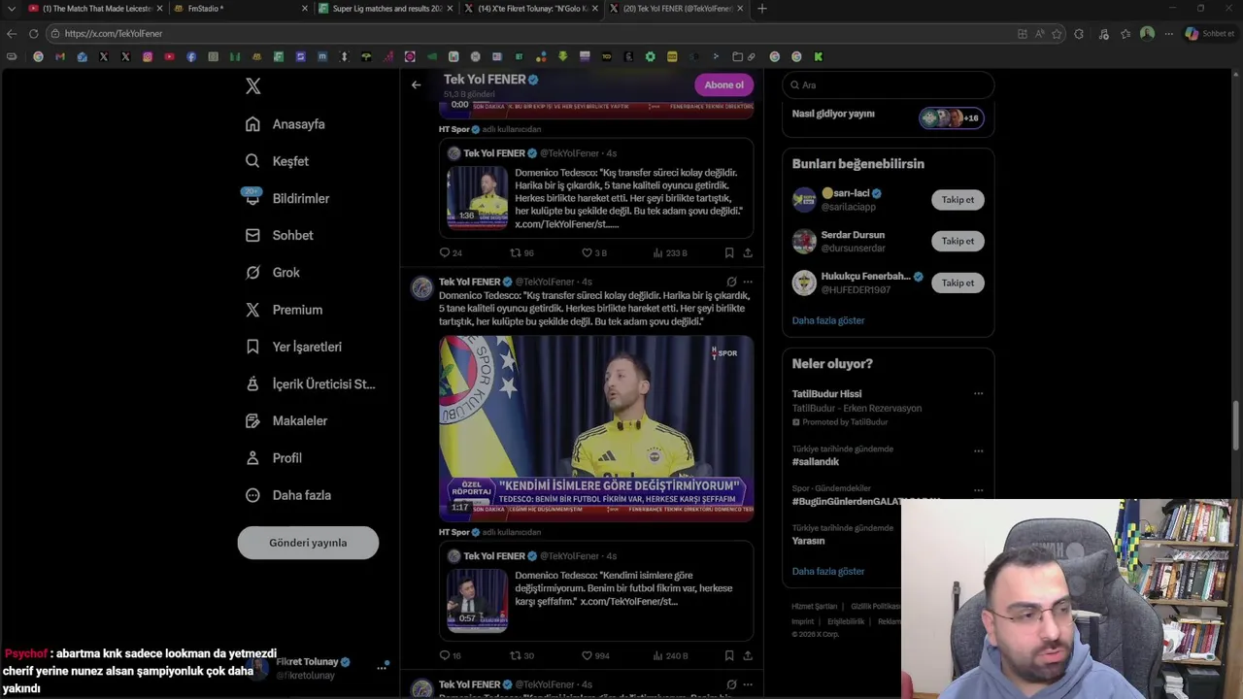Open Gmail bookmark in bookmarks bar
The height and width of the screenshot is (699, 1243).
(x=60, y=56)
